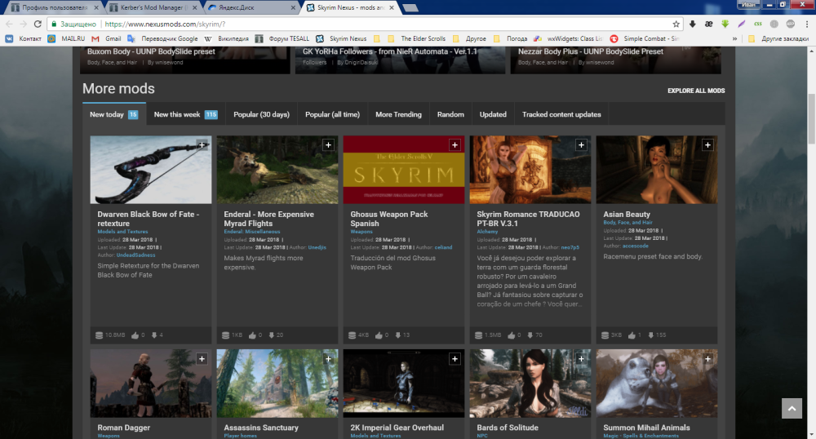This screenshot has width=816, height=439.
Task: Click plus icon on Summon Mihail Animals card
Action: [x=707, y=359]
